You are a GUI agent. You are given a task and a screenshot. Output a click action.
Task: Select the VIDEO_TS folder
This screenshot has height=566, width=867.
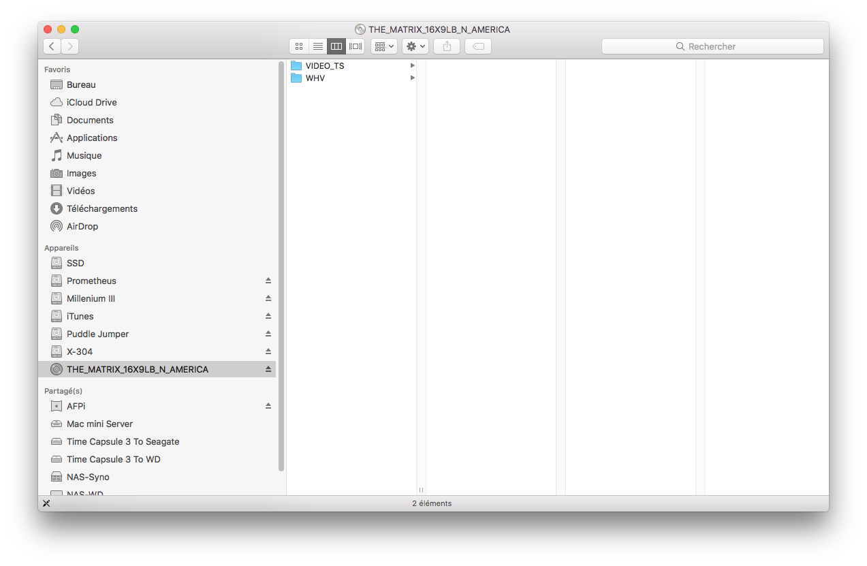pos(351,65)
